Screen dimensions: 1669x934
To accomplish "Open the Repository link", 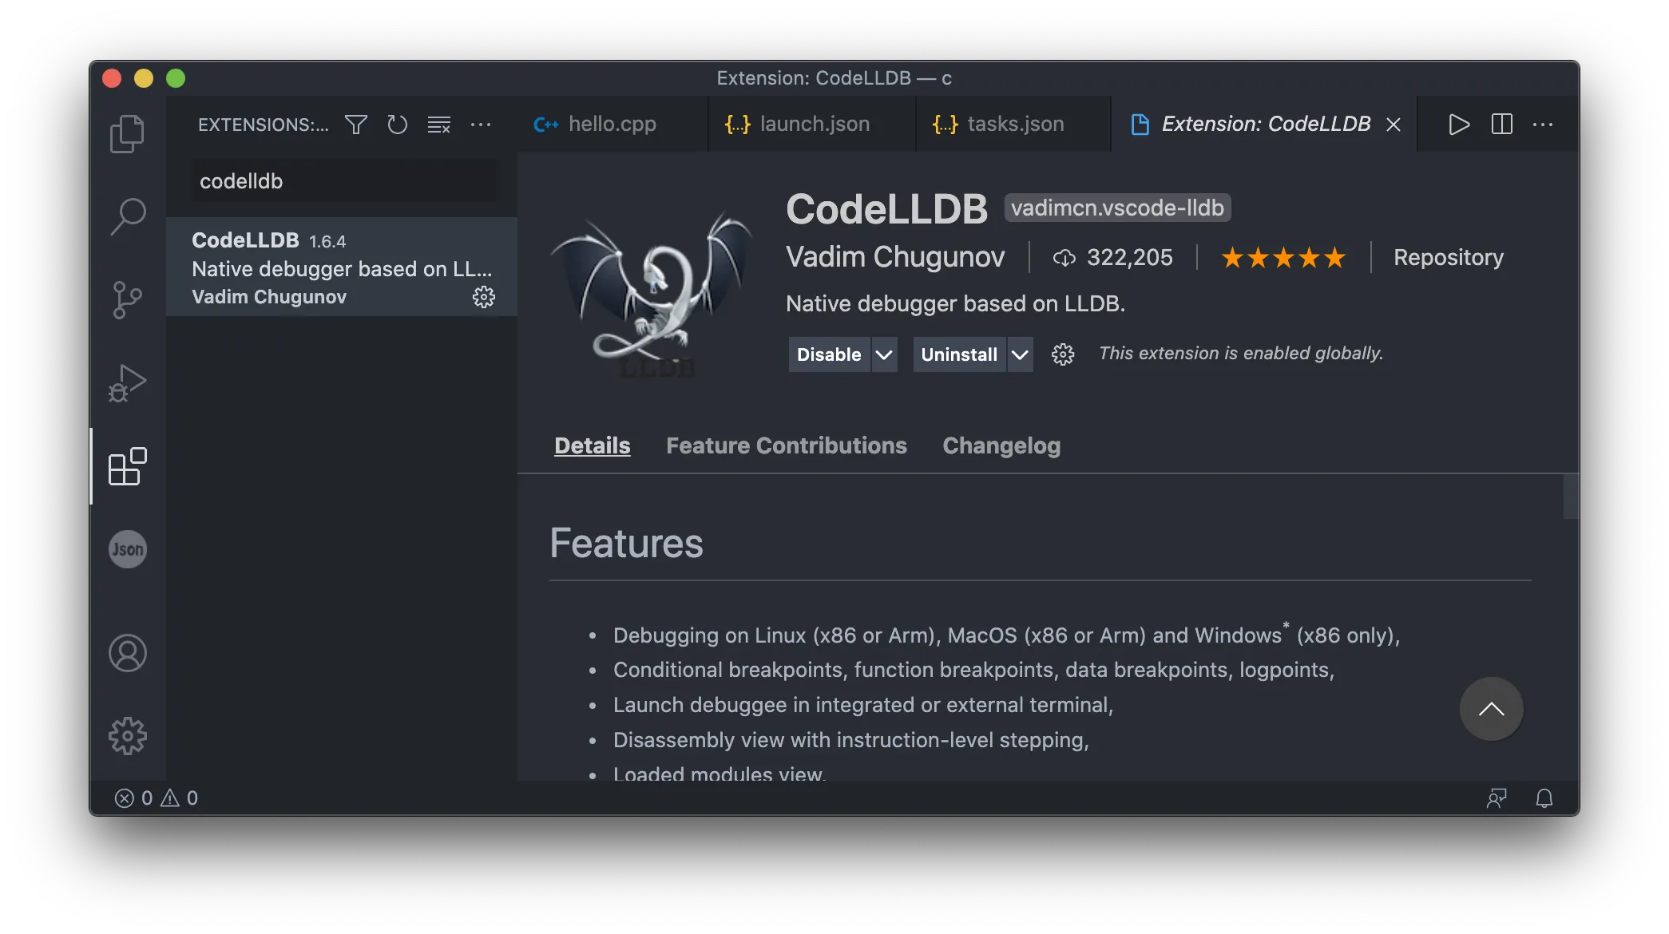I will click(1449, 258).
